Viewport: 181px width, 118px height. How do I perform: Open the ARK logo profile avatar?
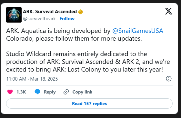point(14,15)
